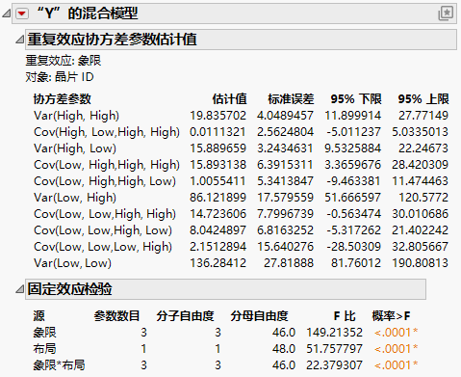The height and width of the screenshot is (377, 461).
Task: Select the 象限*布局 source row label
Action: coord(59,365)
